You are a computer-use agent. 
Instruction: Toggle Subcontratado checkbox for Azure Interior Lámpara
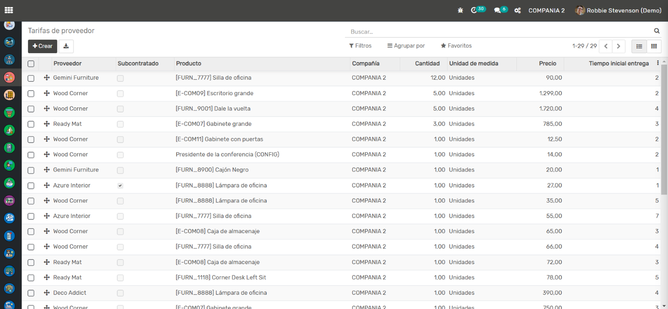(x=120, y=185)
